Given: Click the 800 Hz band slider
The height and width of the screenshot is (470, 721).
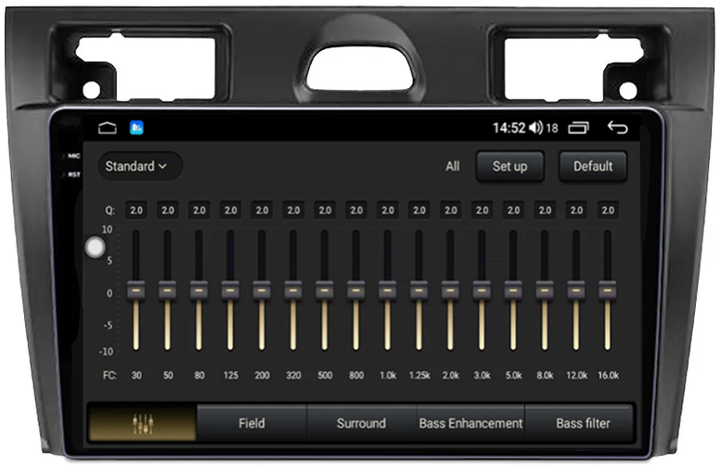Looking at the screenshot, I should 356,290.
